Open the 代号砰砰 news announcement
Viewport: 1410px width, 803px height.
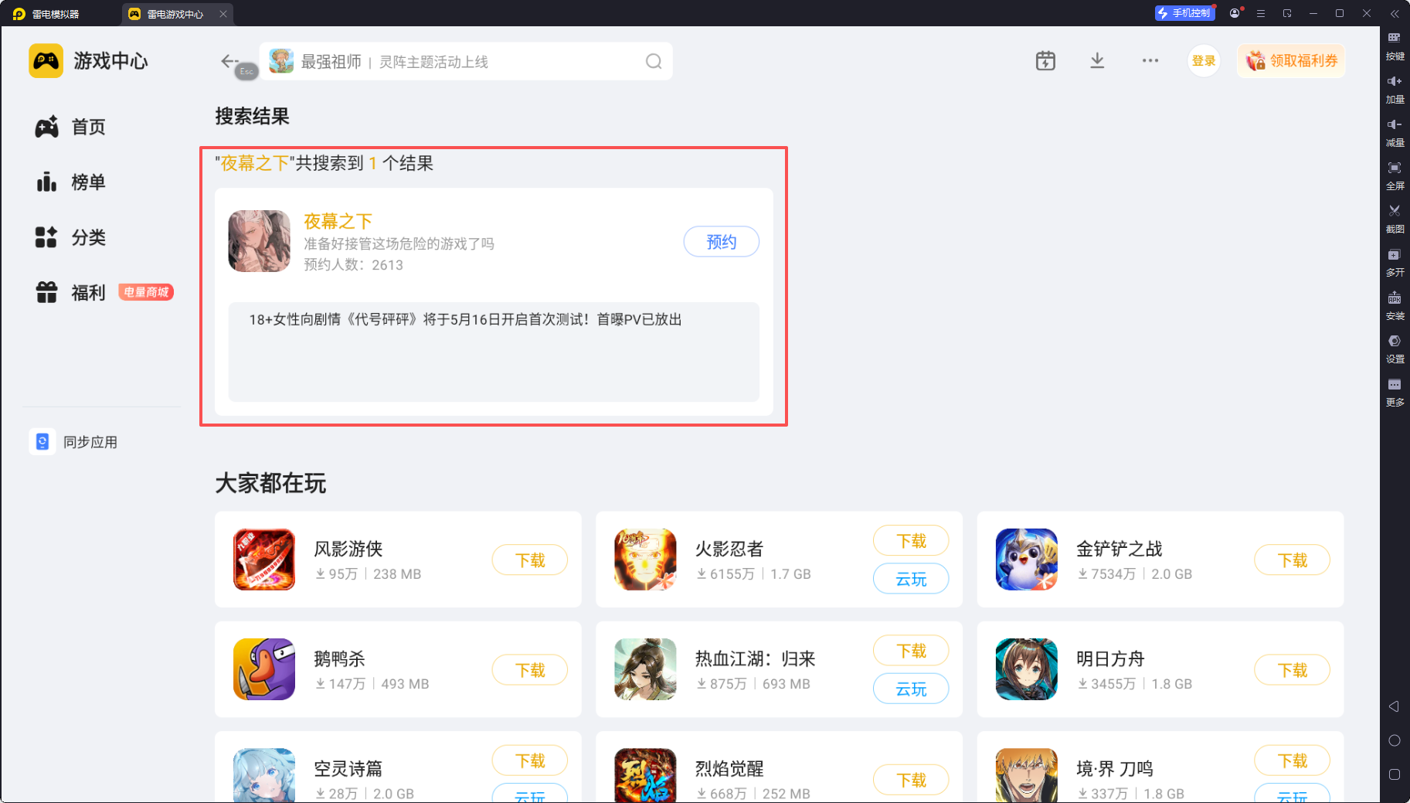pos(465,319)
